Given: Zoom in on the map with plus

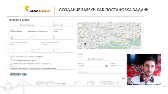Looking at the screenshot, I should (x=80, y=23).
